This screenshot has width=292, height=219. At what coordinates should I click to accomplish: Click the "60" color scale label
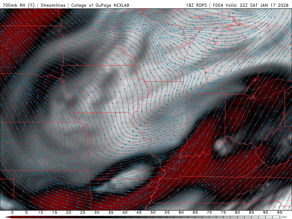(x=181, y=212)
